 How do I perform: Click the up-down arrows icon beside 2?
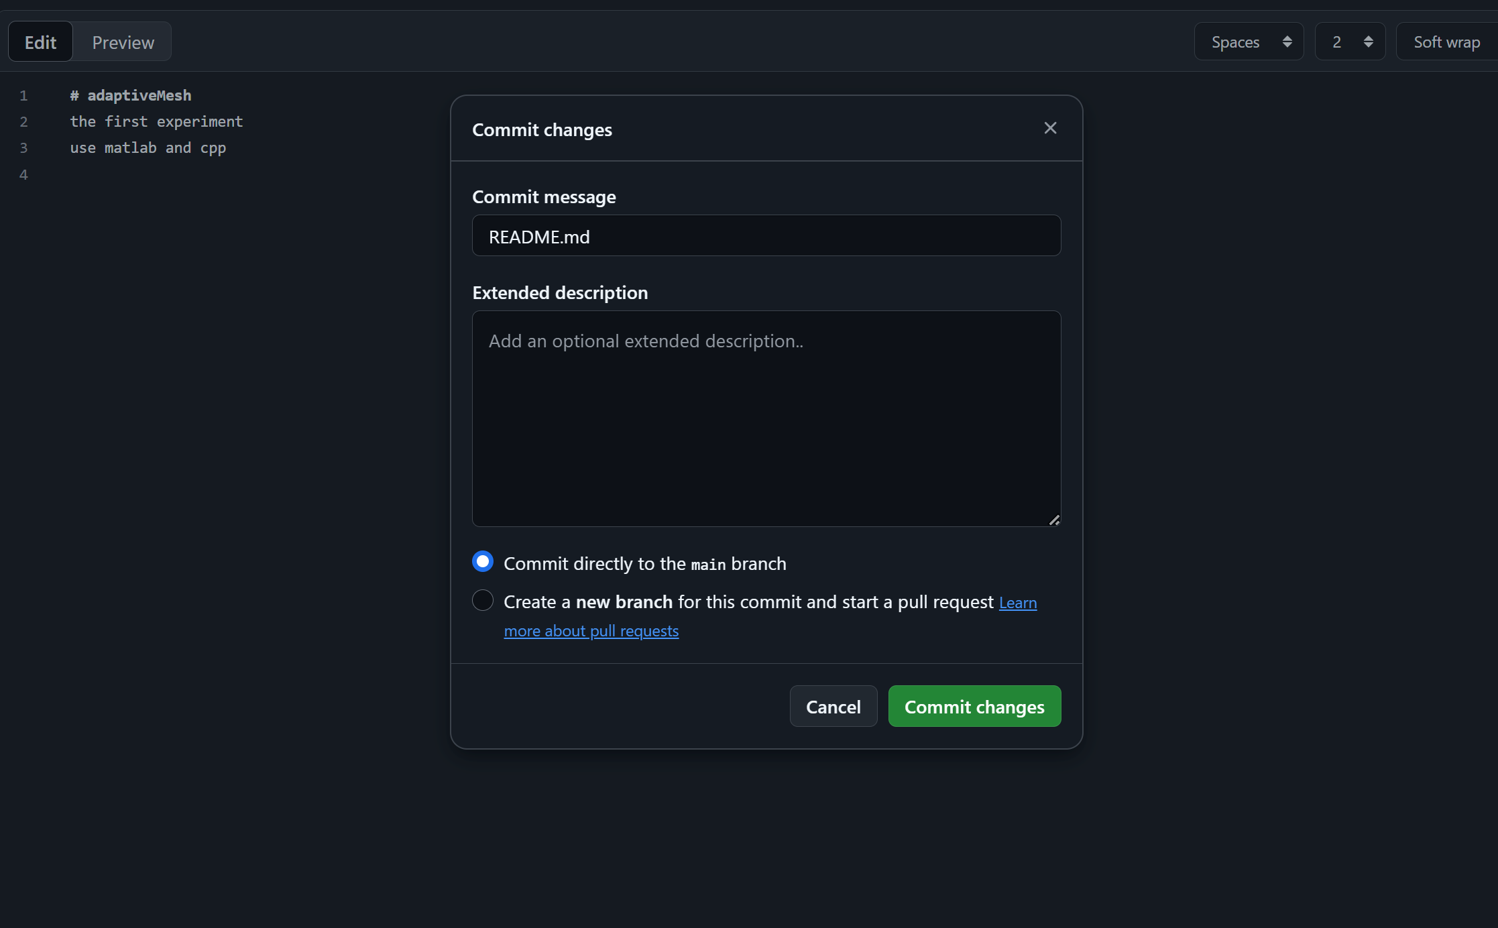click(1368, 42)
